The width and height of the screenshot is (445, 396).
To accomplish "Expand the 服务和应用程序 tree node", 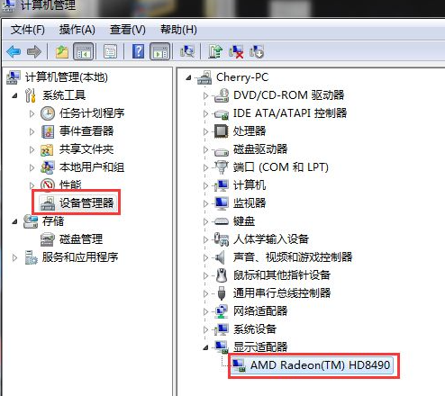I will pyautogui.click(x=14, y=257).
